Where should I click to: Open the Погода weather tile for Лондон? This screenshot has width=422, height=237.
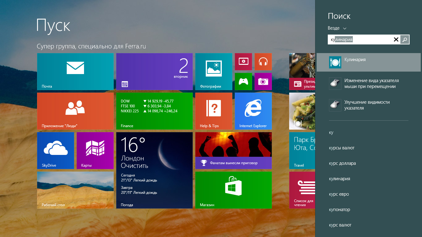click(154, 170)
